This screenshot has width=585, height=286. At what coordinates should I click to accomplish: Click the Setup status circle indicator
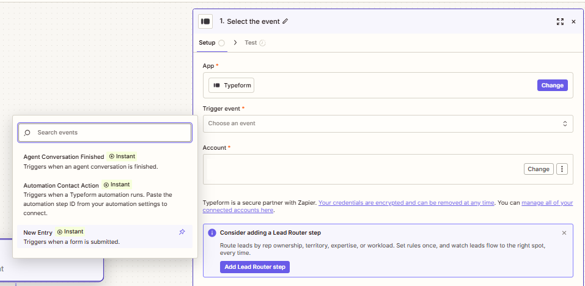tap(222, 43)
